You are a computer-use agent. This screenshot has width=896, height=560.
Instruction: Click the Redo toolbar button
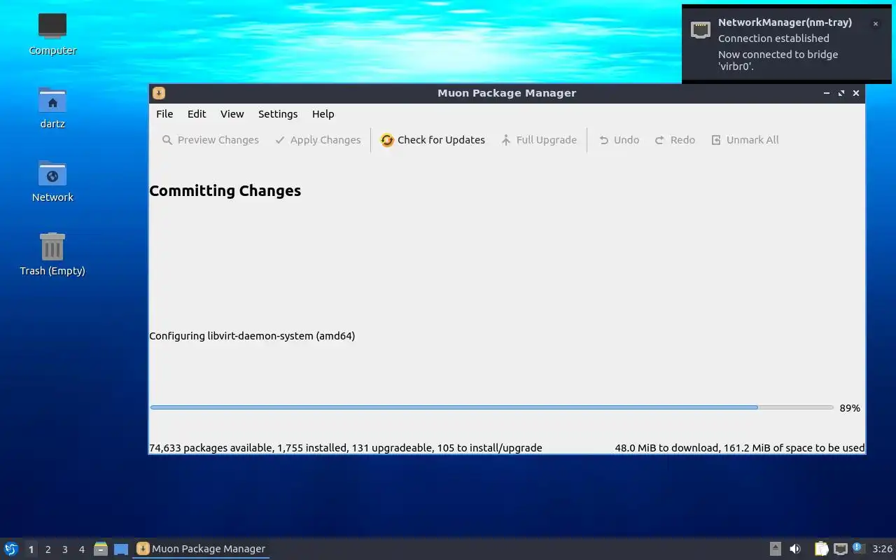coord(675,140)
